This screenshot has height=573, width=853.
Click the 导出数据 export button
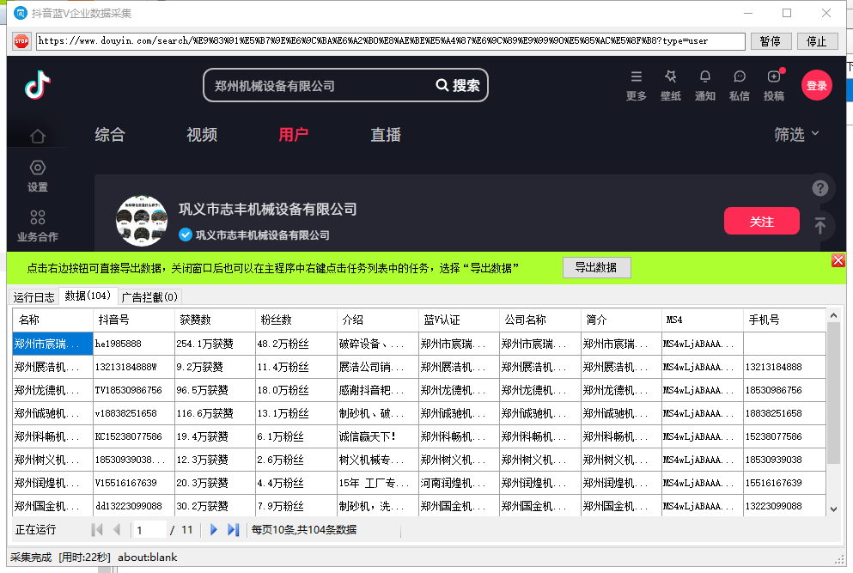click(x=597, y=267)
